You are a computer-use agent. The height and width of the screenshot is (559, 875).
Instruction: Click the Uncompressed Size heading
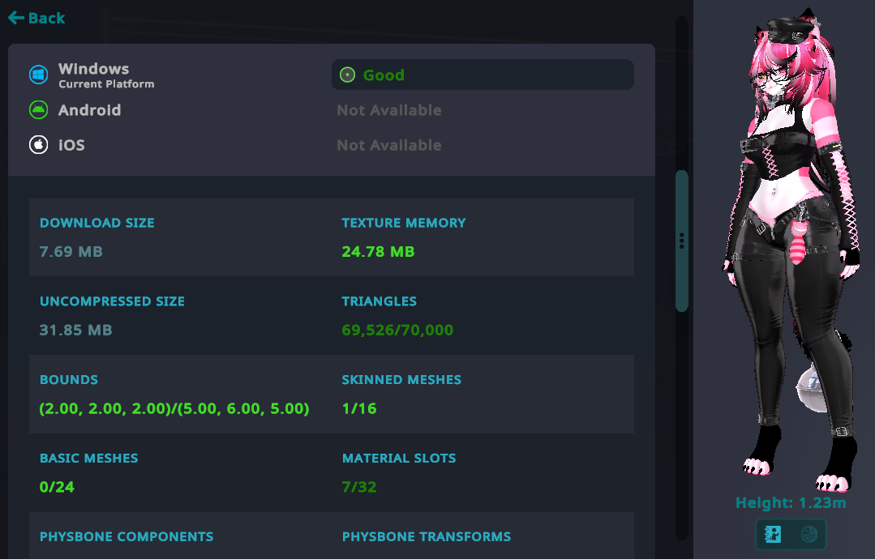(112, 301)
